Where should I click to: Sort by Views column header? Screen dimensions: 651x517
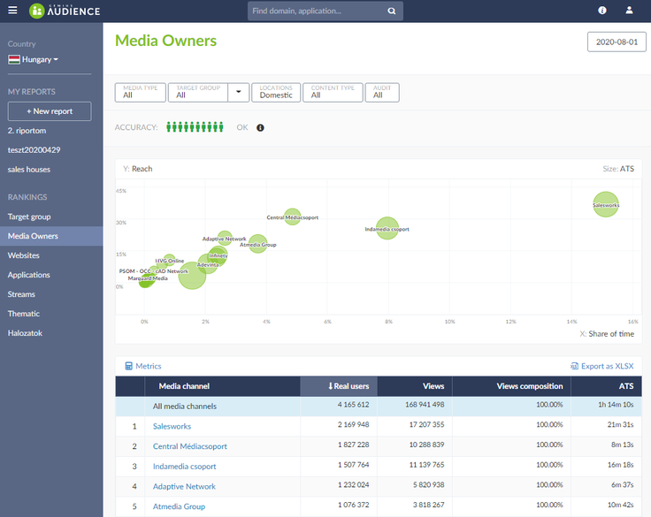pos(415,386)
